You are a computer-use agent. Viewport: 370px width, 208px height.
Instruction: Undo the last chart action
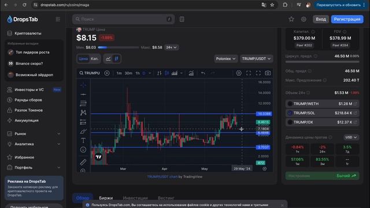pos(203,73)
